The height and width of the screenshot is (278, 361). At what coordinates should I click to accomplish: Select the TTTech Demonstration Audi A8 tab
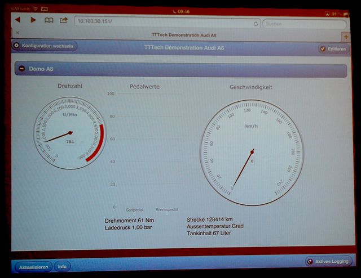point(184,35)
